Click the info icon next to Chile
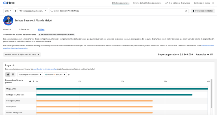This screenshot has height=115, width=217. 16,11
